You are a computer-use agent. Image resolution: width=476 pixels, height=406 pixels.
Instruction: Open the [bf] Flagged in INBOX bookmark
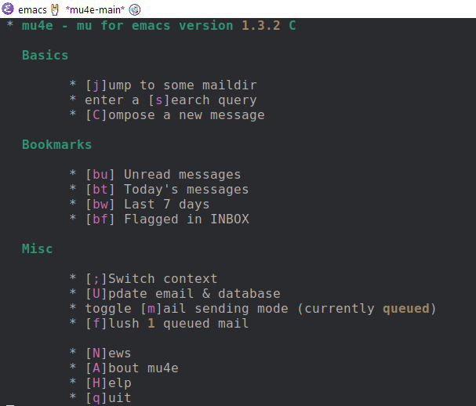(x=167, y=219)
